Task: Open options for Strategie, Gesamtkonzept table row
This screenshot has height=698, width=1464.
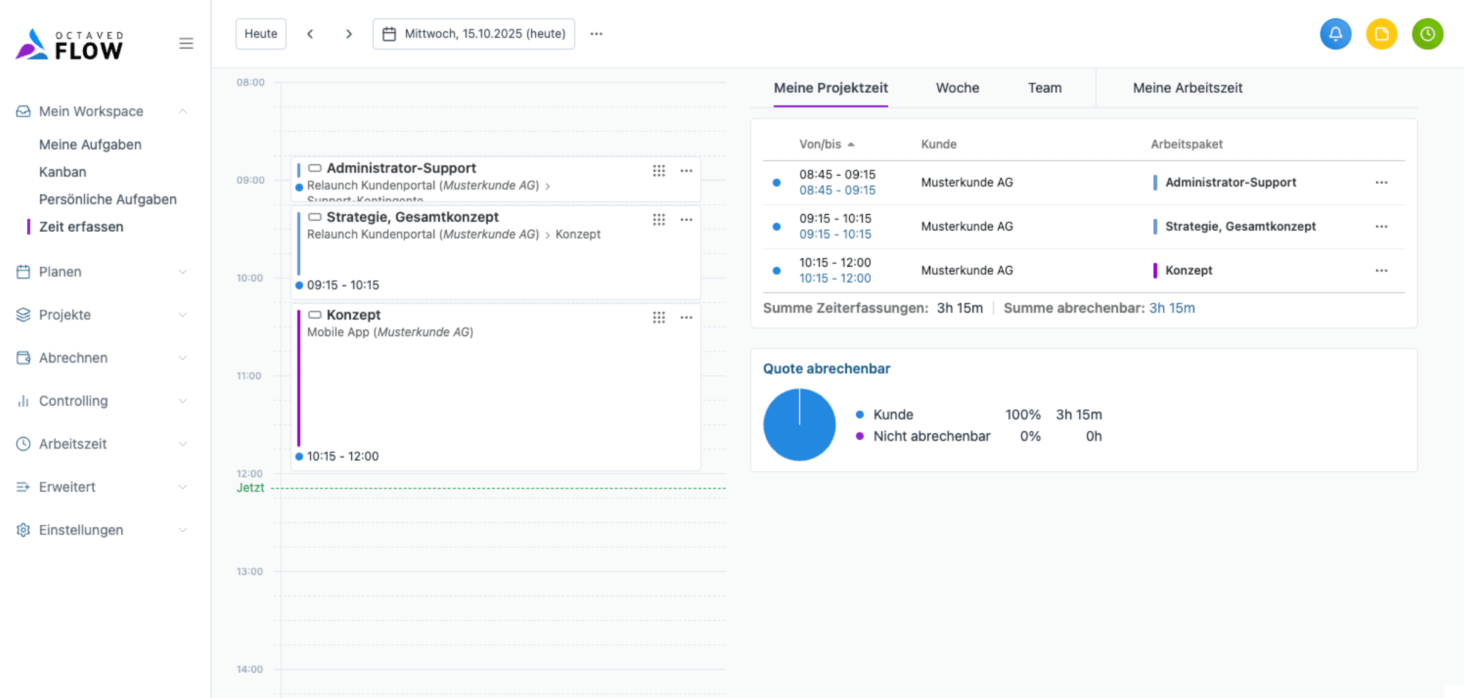Action: pos(1381,227)
